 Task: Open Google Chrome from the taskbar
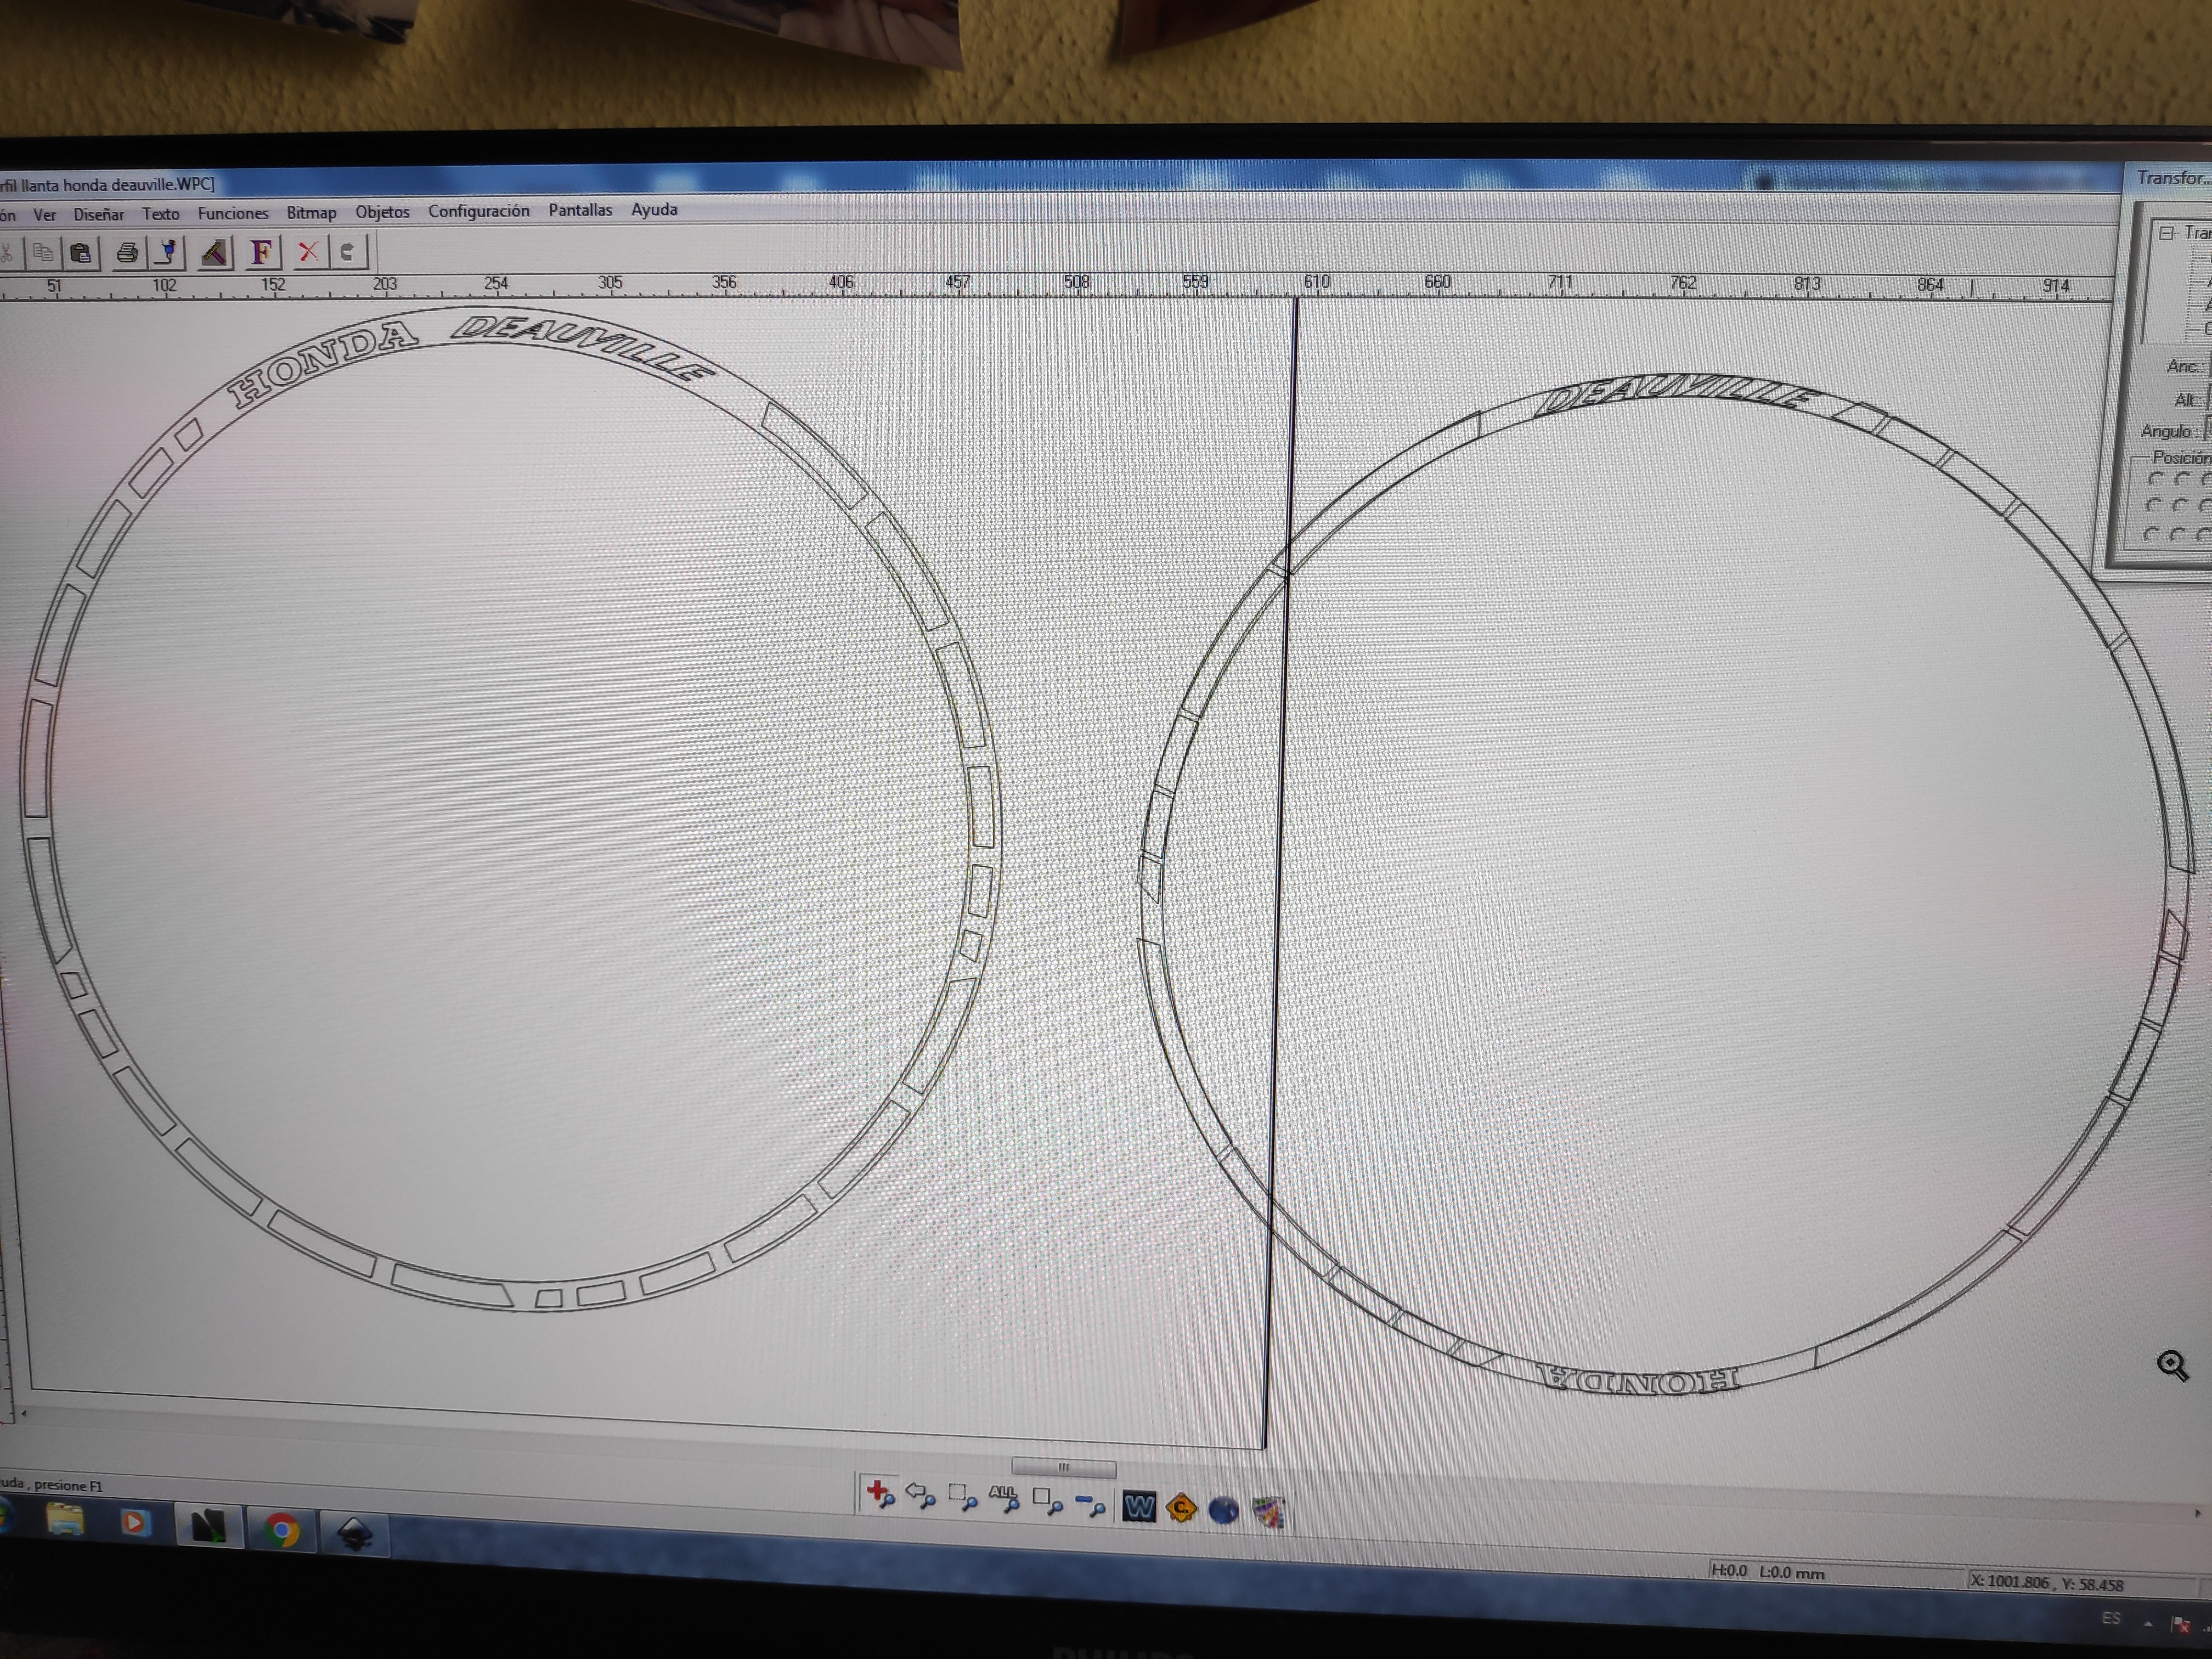281,1531
